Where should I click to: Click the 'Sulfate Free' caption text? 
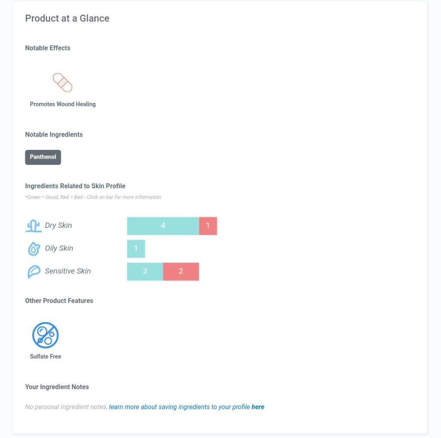tap(46, 357)
